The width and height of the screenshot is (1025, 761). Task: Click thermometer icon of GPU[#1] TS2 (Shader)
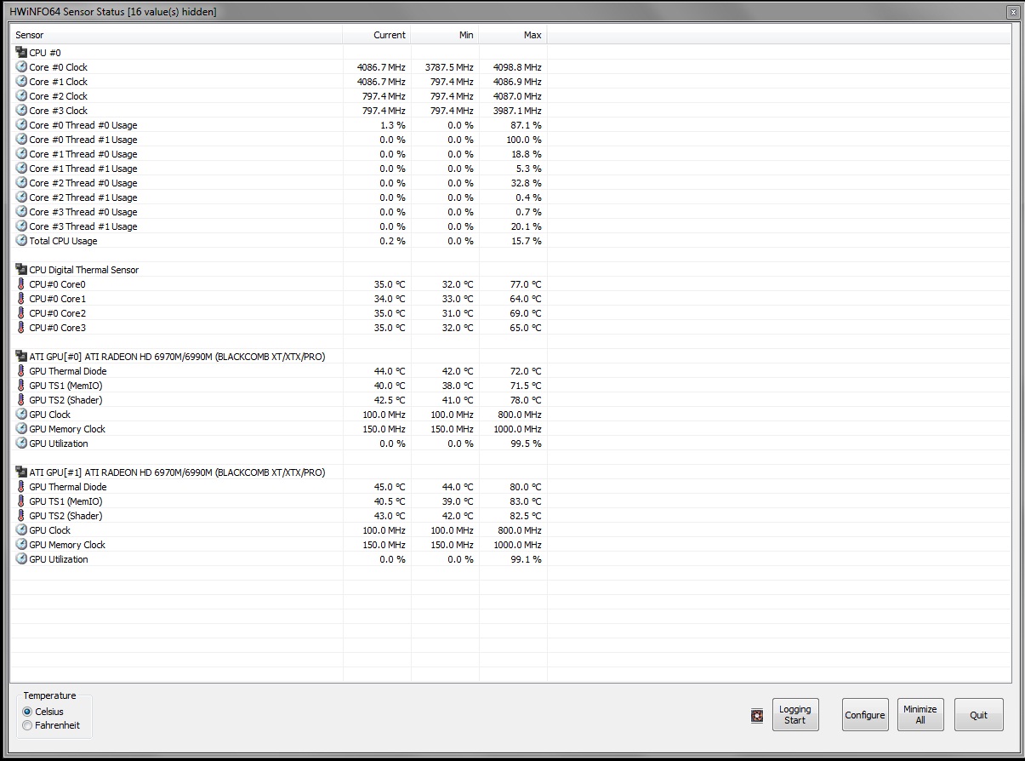click(x=21, y=516)
